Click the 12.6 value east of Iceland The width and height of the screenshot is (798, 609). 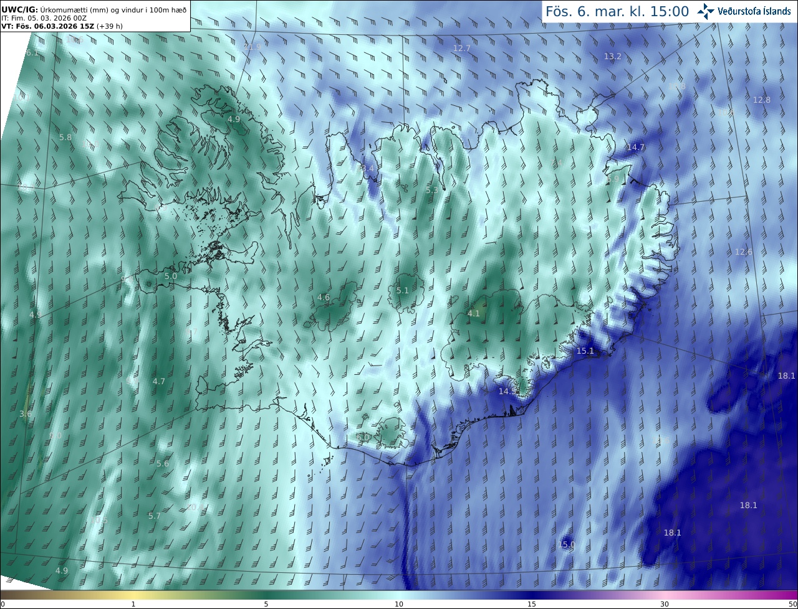(x=744, y=252)
